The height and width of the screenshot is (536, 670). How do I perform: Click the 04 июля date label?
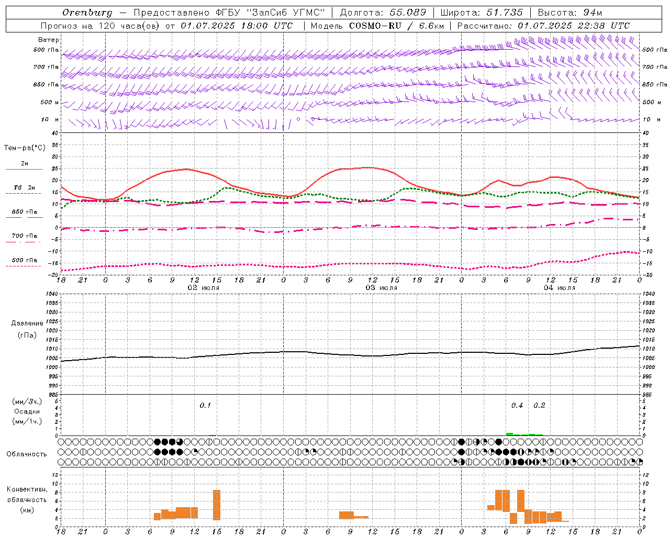pos(560,288)
